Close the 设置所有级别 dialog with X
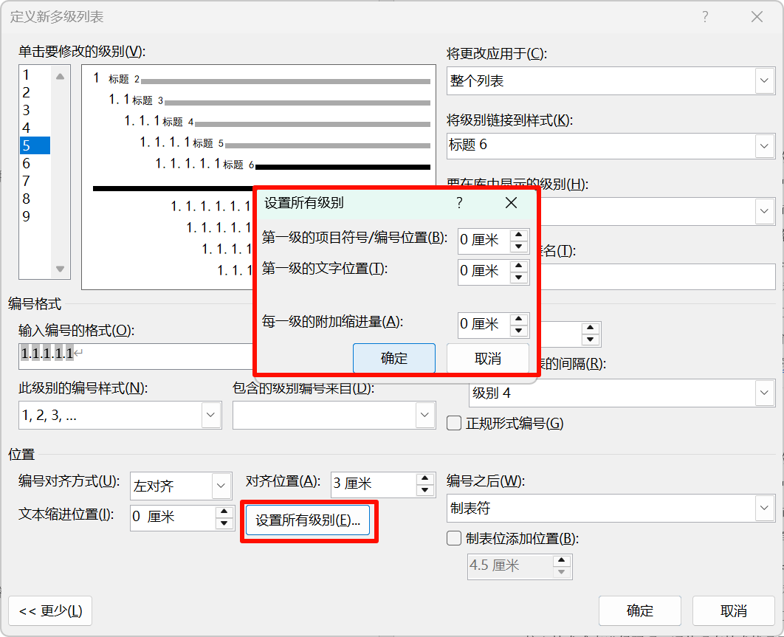The width and height of the screenshot is (784, 637). [x=511, y=203]
